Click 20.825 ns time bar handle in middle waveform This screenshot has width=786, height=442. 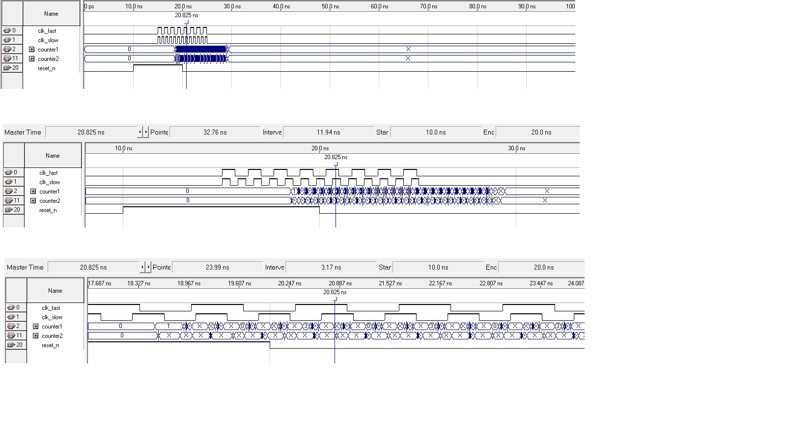(x=336, y=164)
